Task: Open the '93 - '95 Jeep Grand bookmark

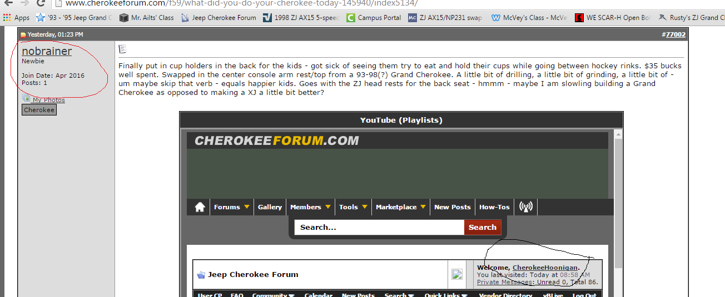Action: click(x=75, y=18)
